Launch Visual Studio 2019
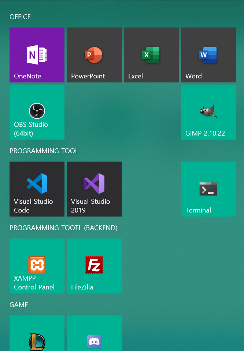 [x=94, y=189]
